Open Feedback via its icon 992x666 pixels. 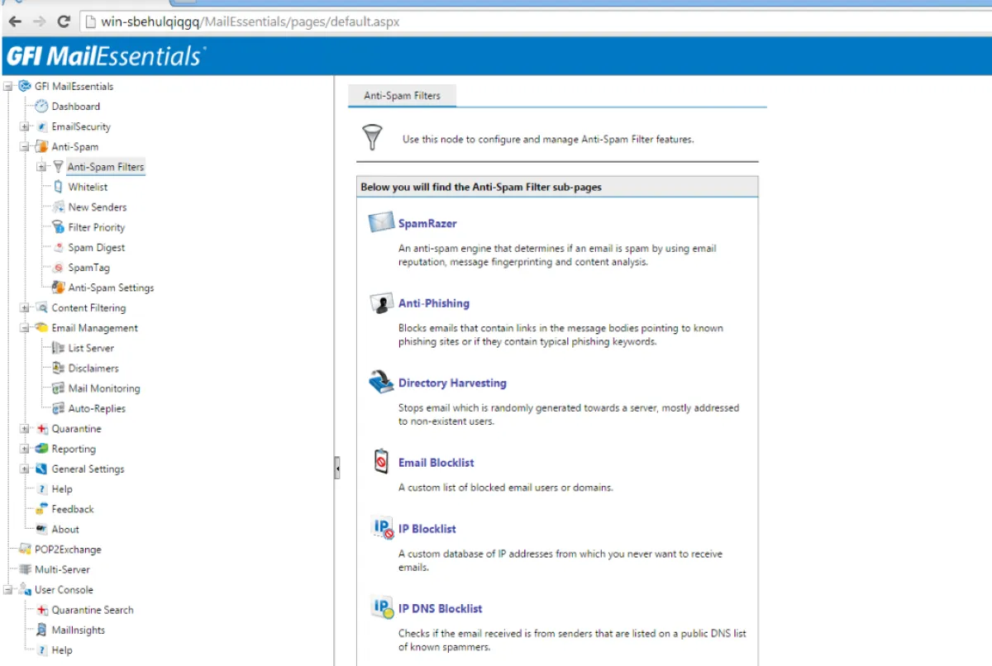(x=42, y=509)
